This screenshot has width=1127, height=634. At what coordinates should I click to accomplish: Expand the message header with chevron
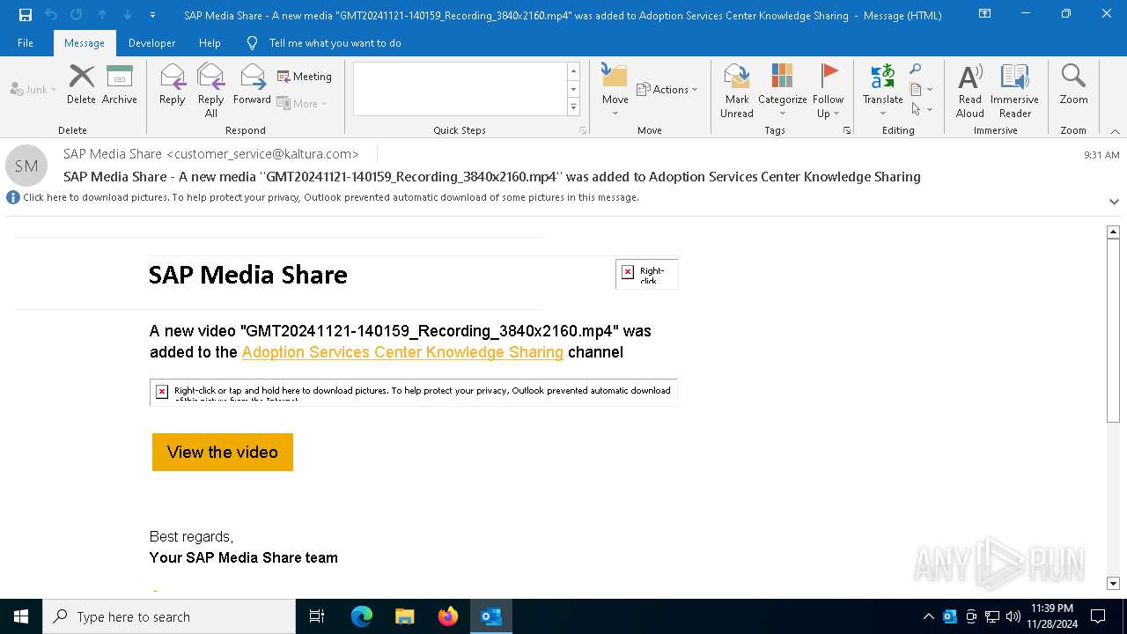coord(1114,202)
